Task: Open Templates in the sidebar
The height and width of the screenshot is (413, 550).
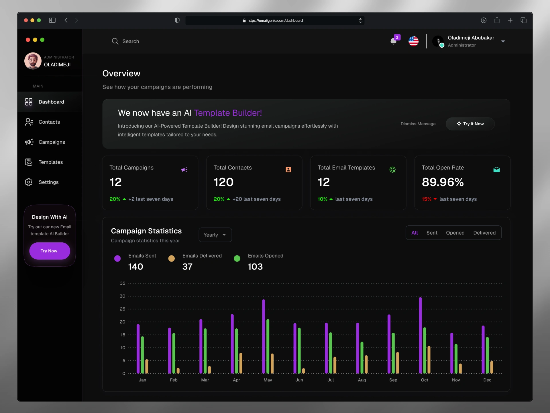Action: tap(50, 162)
